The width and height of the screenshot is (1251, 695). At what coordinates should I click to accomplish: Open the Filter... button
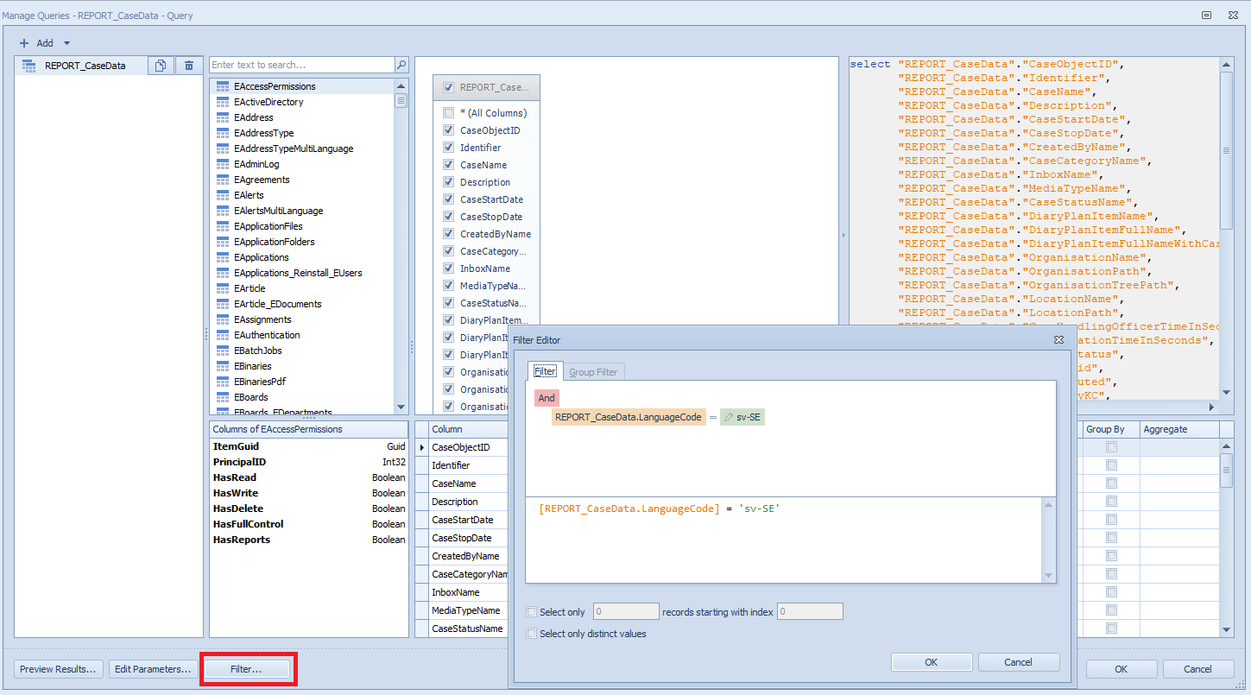[246, 669]
